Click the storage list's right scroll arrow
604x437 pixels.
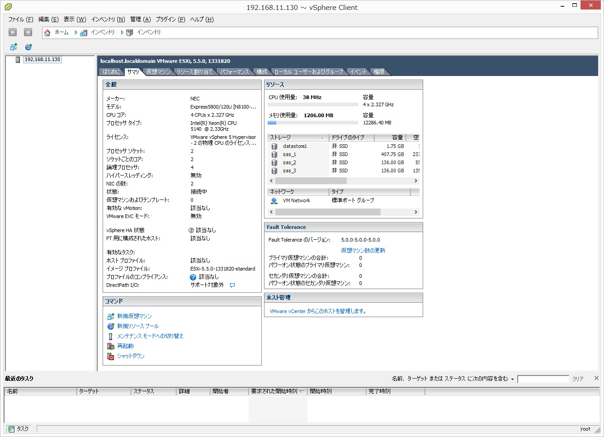[416, 181]
